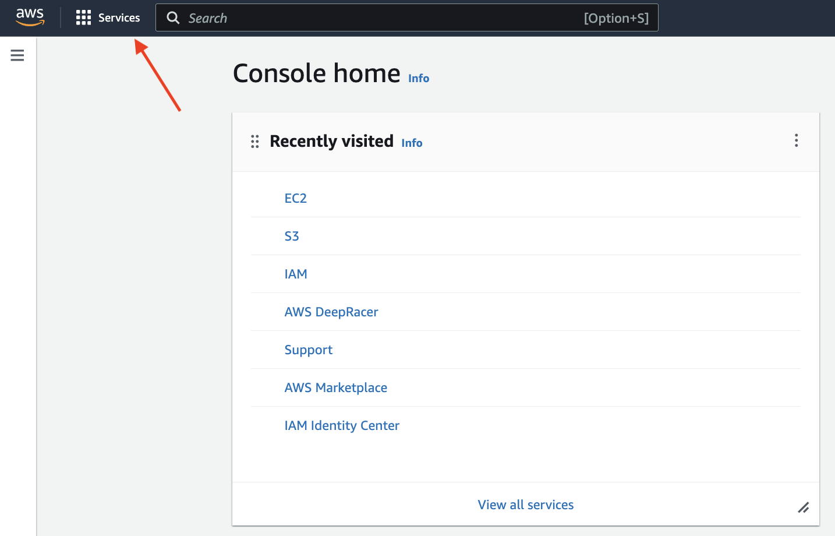Go to the S3 service

[292, 236]
